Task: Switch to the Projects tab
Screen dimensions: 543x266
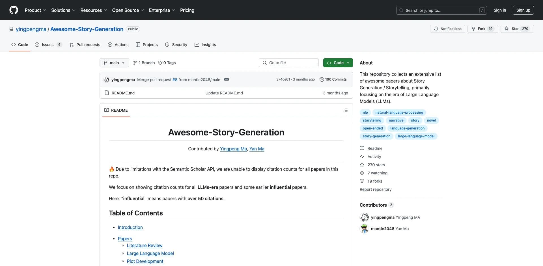Action: click(146, 45)
